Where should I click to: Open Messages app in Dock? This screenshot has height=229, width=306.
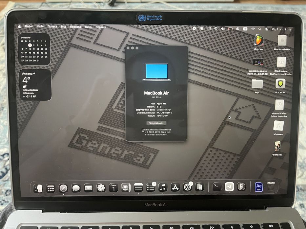pyautogui.click(x=76, y=188)
